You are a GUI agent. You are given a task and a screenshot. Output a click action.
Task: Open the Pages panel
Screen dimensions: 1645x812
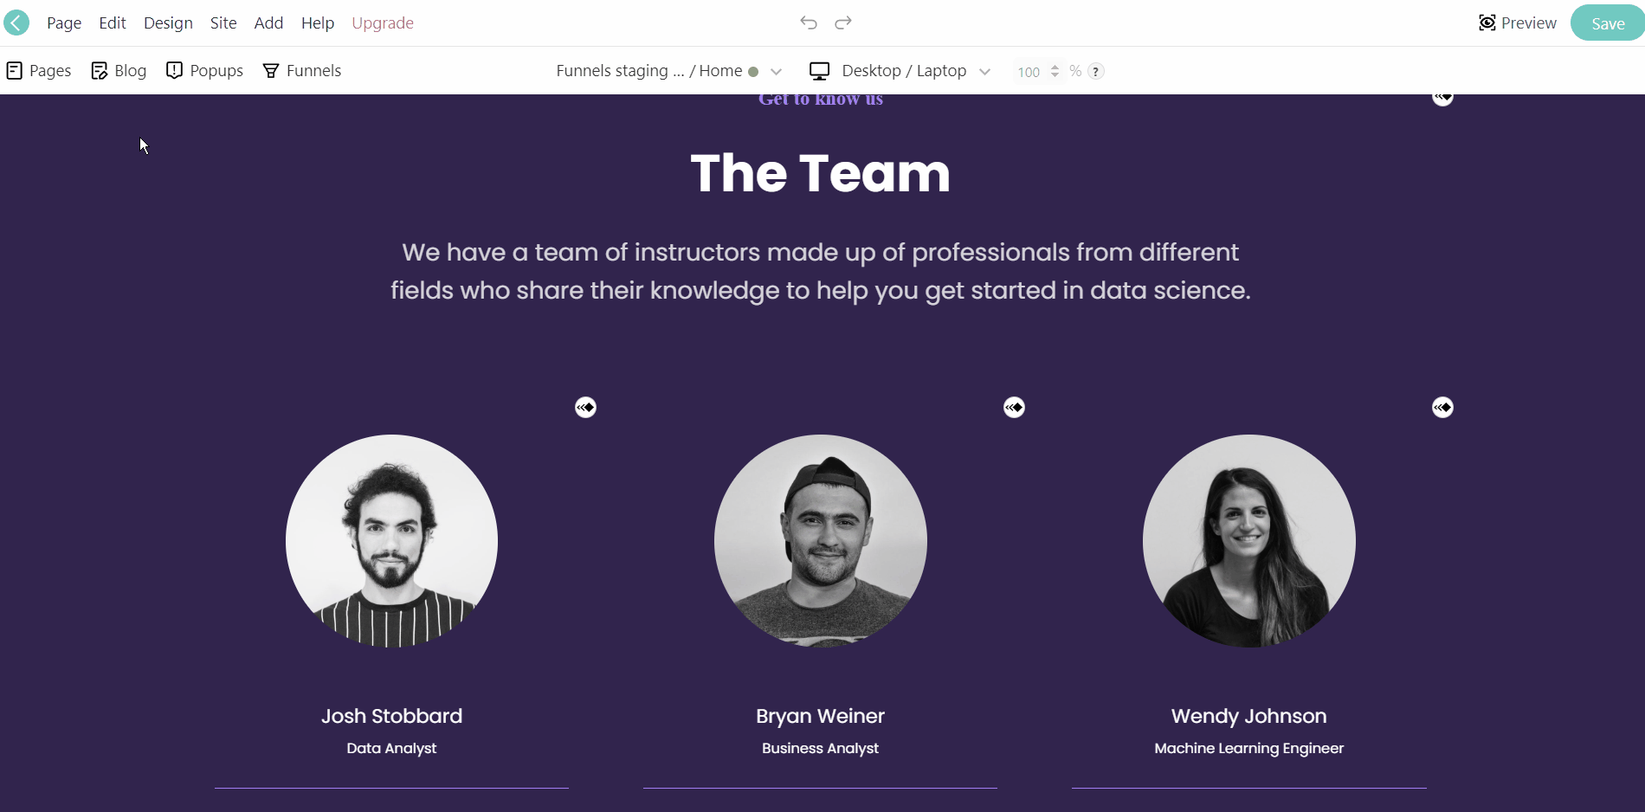(x=39, y=71)
